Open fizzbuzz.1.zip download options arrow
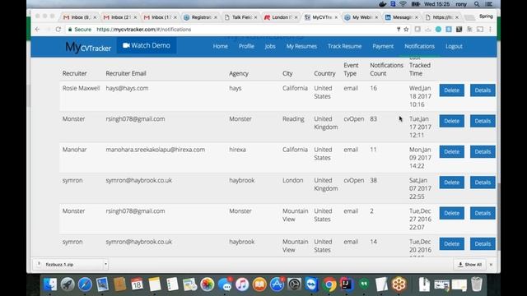The width and height of the screenshot is (527, 296). pyautogui.click(x=105, y=265)
